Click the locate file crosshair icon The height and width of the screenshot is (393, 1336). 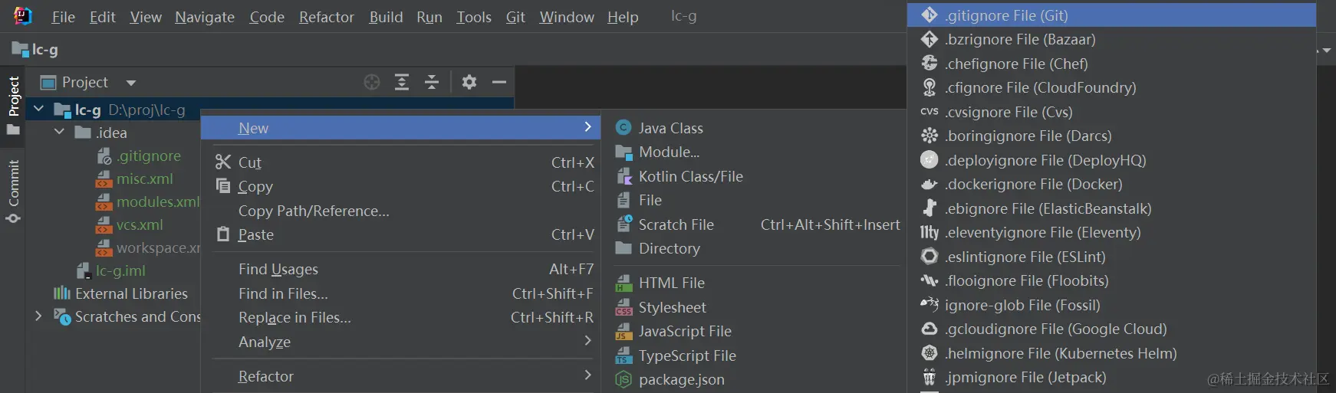[x=372, y=82]
